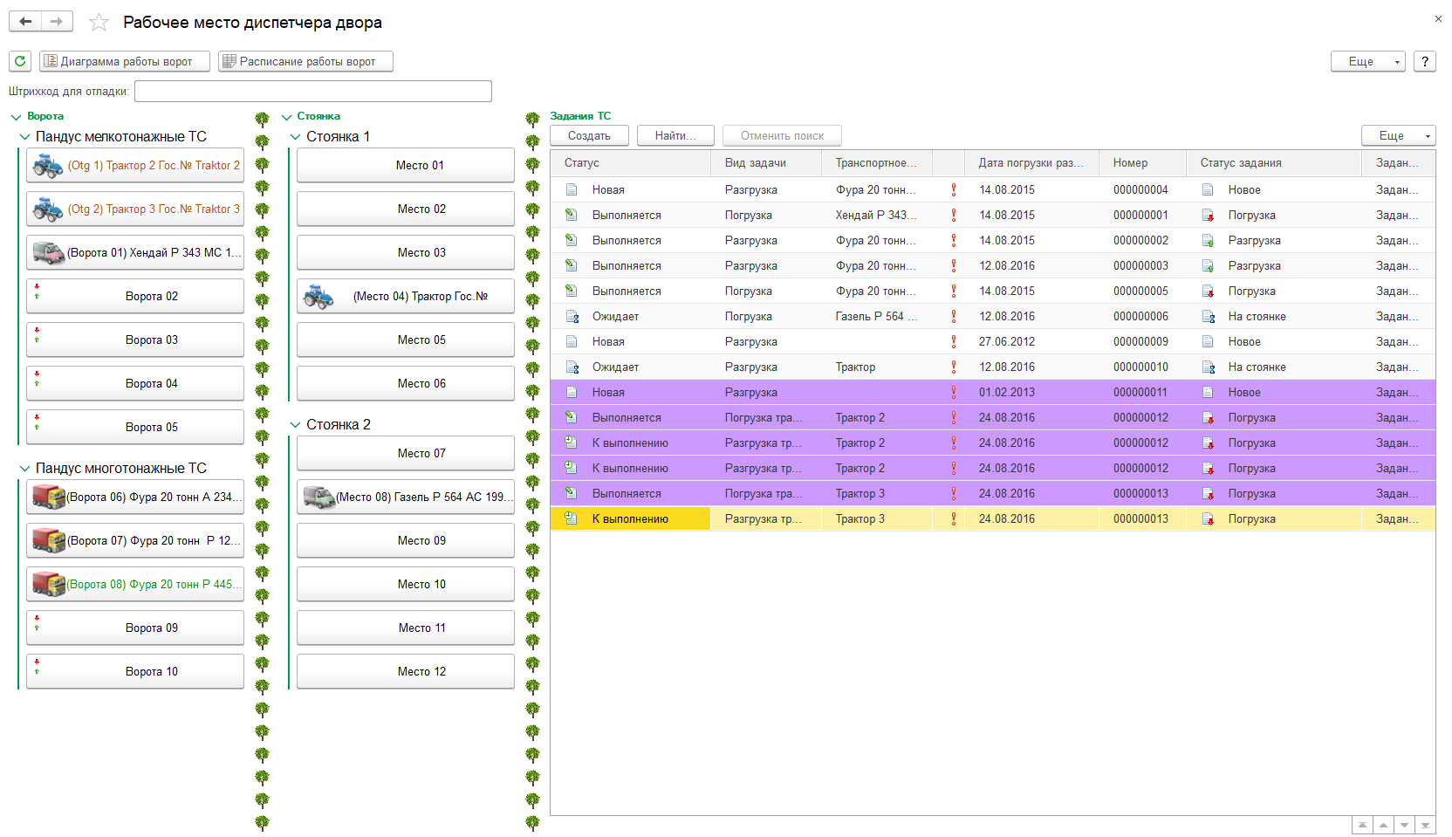The image size is (1452, 837).
Task: Click tractor icon on Otg 1 gate
Action: 47,165
